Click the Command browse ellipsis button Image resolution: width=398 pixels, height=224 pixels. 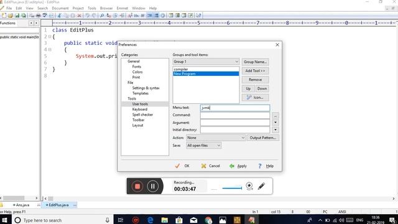point(275,116)
